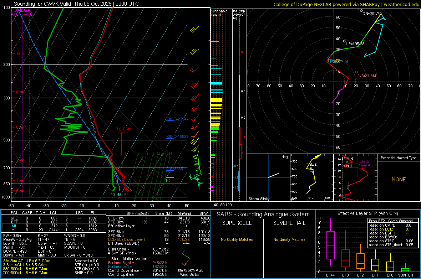Click the 'SFC-1km' kinematics row
Screen dimensions: 421x279
click(x=159, y=218)
